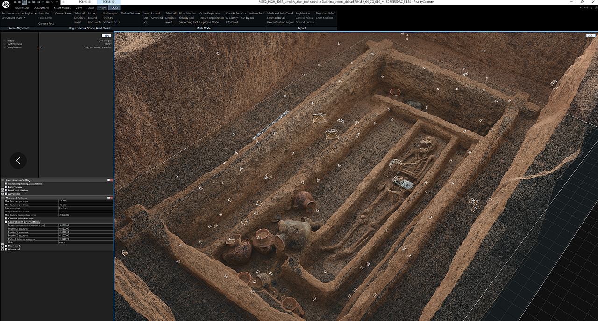Viewport: 598px width, 321px height.
Task: Click Ortho Projection
Action: pos(209,13)
